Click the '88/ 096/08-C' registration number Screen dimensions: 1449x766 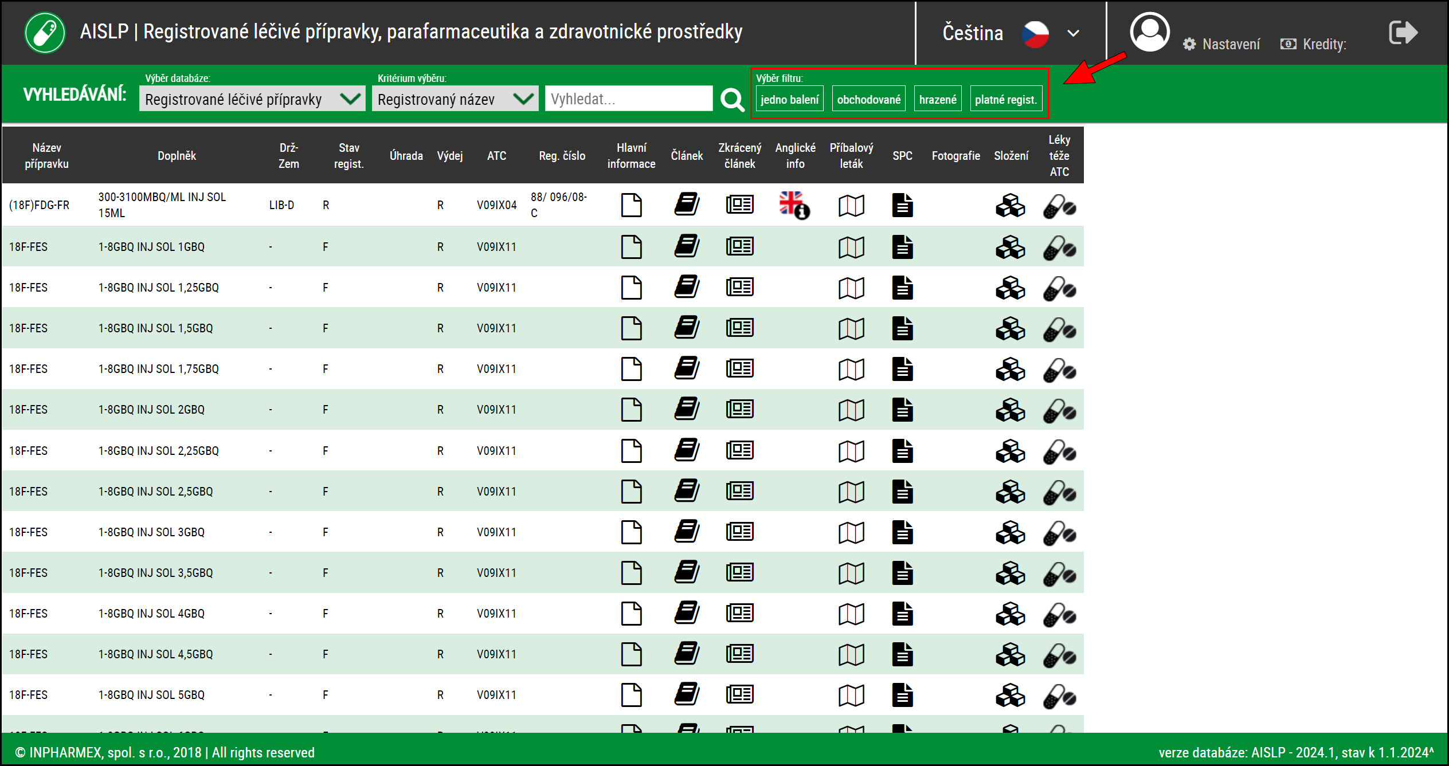point(559,205)
